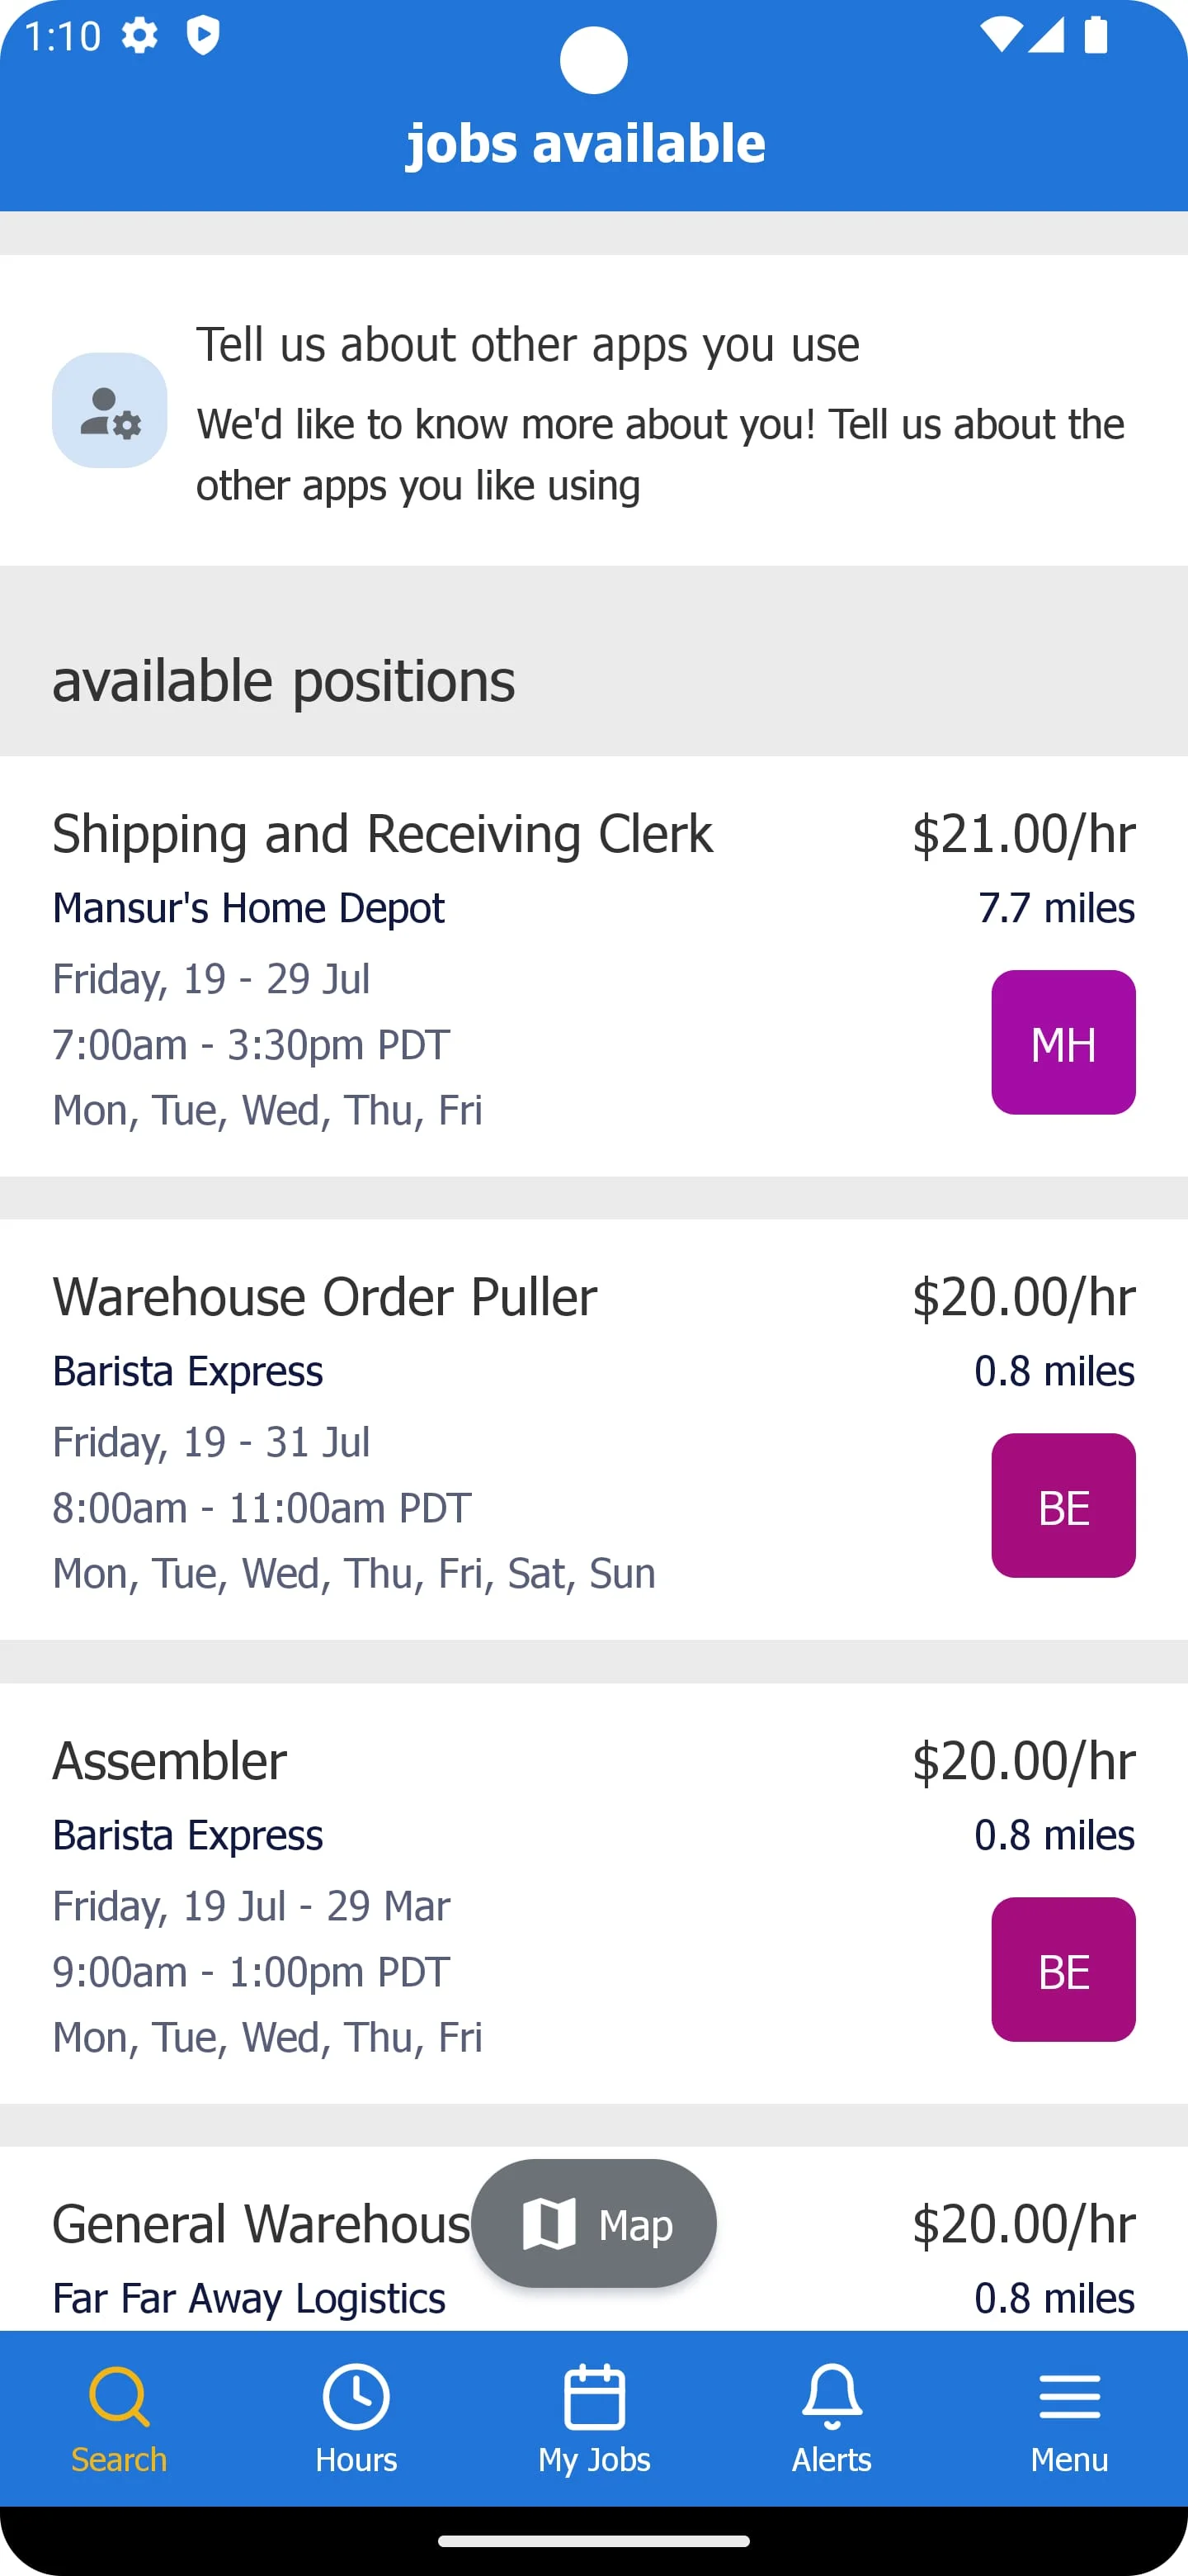The image size is (1188, 2576).
Task: Tap the user settings profile icon
Action: pyautogui.click(x=110, y=410)
